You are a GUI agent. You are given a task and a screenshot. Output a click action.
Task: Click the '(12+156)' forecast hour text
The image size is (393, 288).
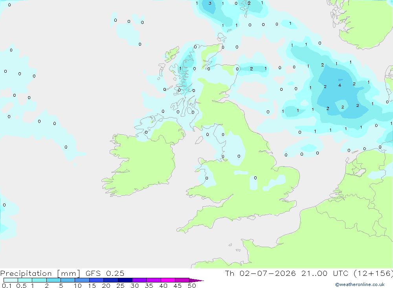[x=373, y=273]
